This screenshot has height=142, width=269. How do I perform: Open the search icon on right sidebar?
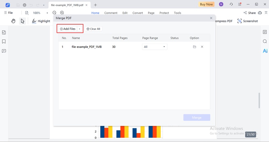(x=265, y=41)
